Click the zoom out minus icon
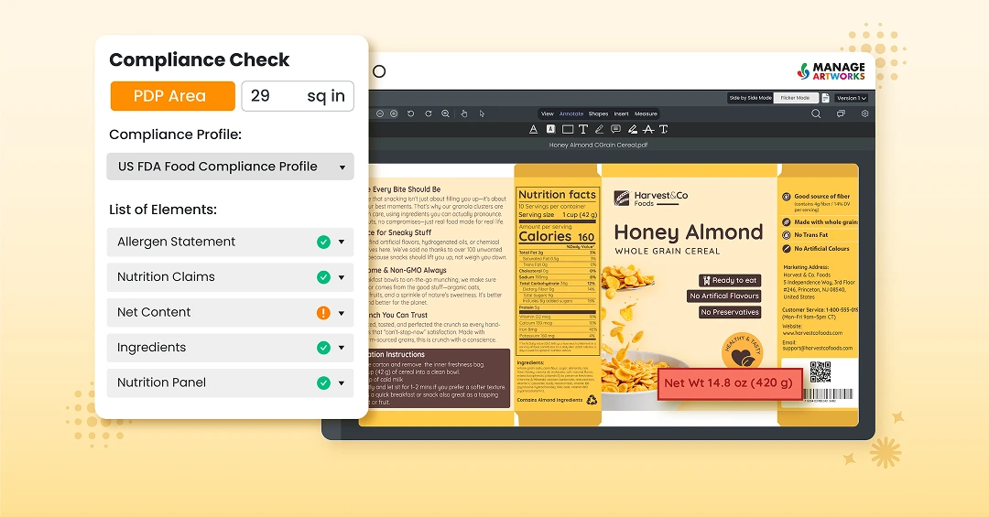This screenshot has height=517, width=989. 380,114
